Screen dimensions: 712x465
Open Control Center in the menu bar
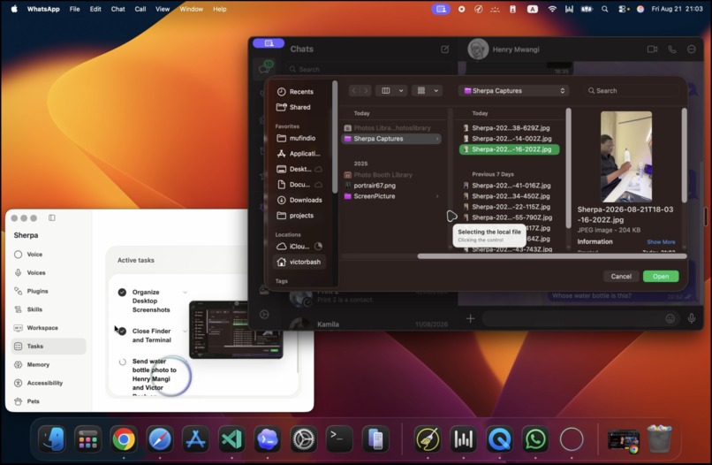pos(623,9)
